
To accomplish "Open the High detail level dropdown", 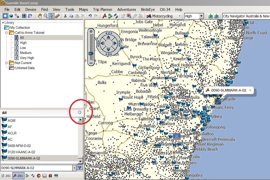I will coord(201,16).
